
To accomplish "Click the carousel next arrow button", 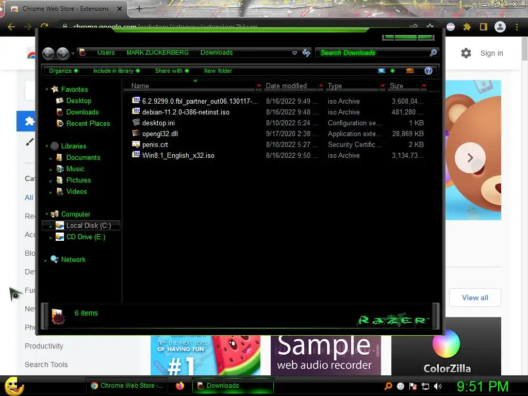I will [470, 158].
